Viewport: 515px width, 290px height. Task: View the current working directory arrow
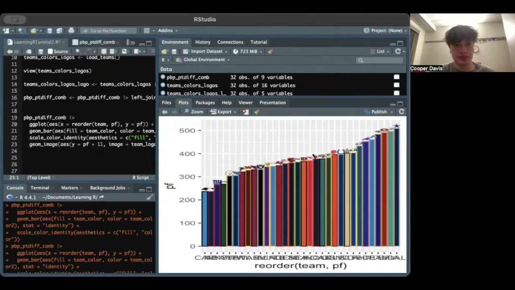point(102,197)
